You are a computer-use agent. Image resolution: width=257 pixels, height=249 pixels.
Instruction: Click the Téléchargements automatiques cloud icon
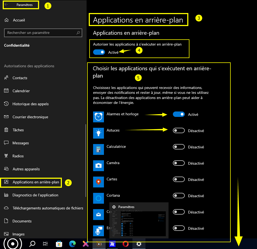coord(6,208)
